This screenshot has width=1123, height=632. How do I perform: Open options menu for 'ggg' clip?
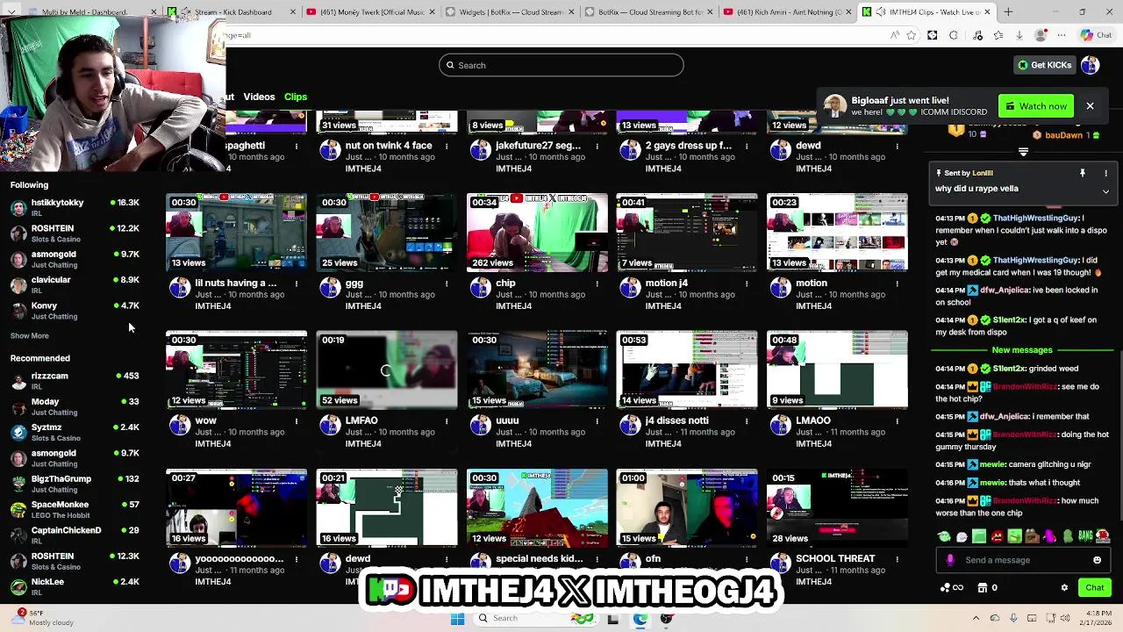coord(447,284)
